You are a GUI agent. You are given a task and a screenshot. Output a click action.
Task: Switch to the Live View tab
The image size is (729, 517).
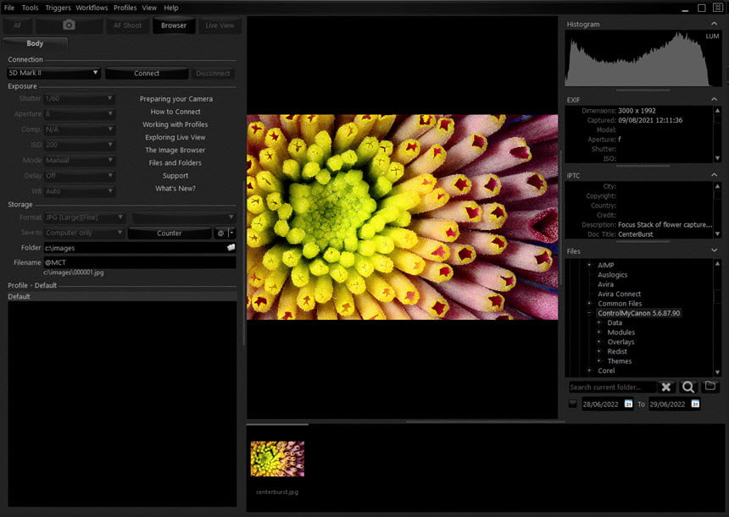coord(220,25)
